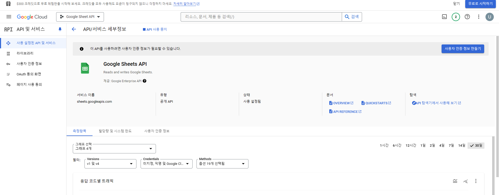499x195 pixels.
Task: Expand the 그래프 선택 dropdown
Action: [x=114, y=149]
